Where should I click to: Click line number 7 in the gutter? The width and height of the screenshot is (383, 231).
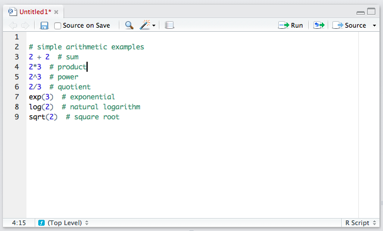point(16,97)
